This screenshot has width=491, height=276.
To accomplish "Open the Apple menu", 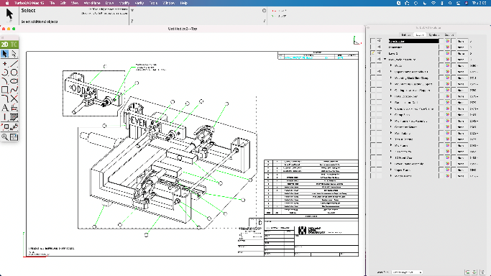I will [x=7, y=3].
